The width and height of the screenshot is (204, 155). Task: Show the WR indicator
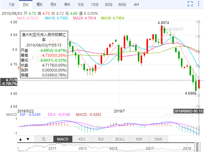click(x=139, y=139)
